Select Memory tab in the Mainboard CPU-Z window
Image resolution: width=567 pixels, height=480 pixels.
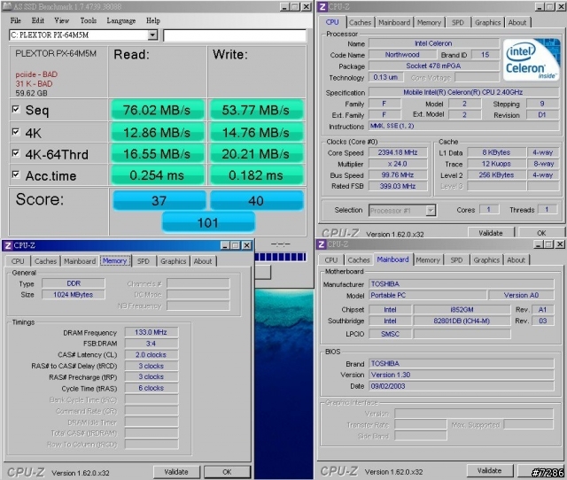tap(428, 259)
